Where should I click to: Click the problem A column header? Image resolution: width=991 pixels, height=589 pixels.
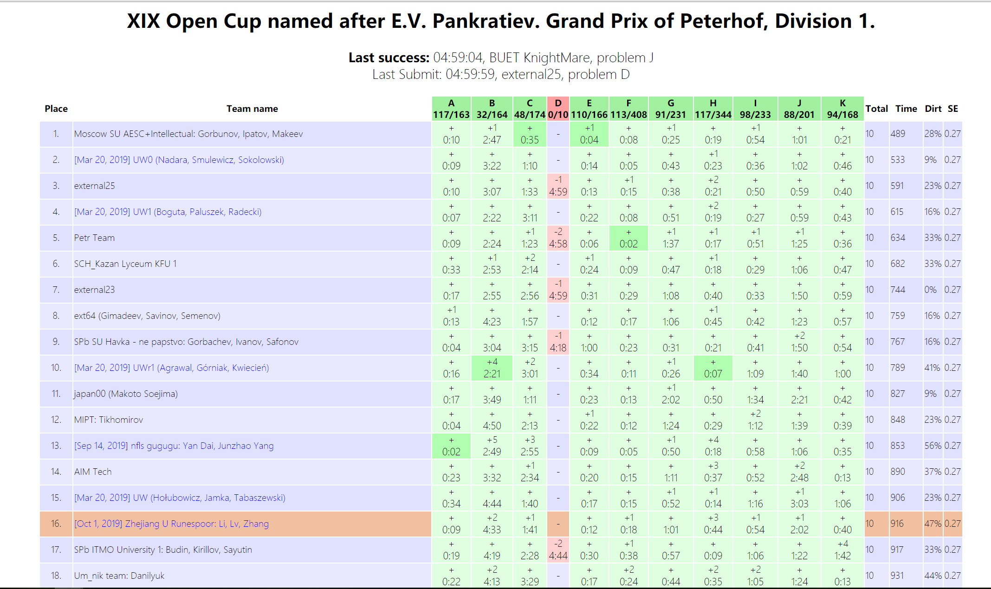451,109
